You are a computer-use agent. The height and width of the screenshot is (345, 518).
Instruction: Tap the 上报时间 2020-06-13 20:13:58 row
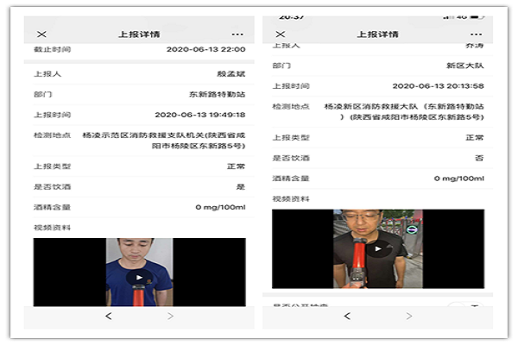point(377,86)
